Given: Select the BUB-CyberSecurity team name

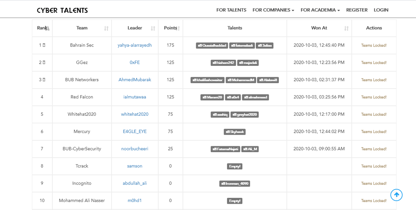Looking at the screenshot, I should (82, 149).
